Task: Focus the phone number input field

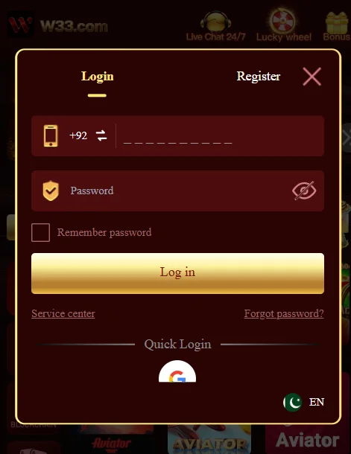Action: (x=221, y=135)
